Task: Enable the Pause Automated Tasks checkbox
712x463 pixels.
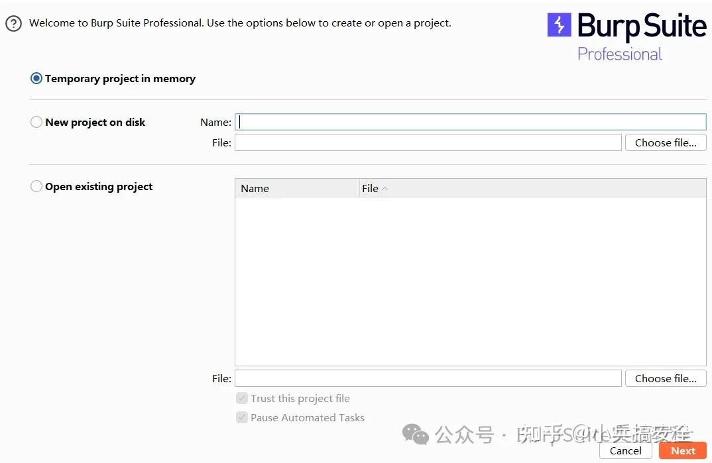Action: [243, 417]
